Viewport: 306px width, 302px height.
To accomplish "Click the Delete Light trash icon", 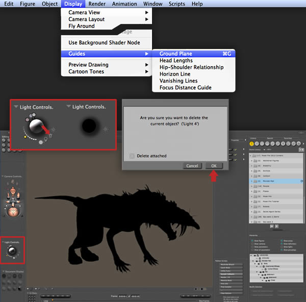I will point(50,136).
